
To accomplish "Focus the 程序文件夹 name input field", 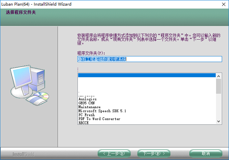I will click(x=150, y=59).
